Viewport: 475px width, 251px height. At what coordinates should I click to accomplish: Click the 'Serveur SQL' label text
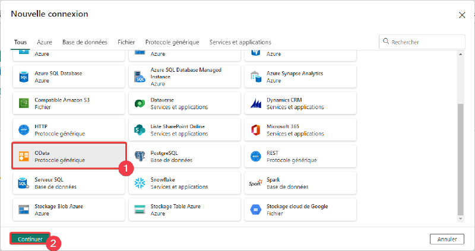49,180
